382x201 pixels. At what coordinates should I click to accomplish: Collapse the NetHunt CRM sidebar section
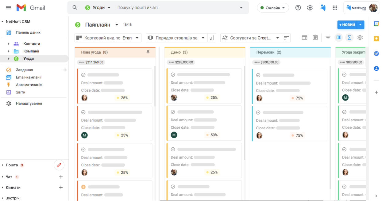(x=2, y=21)
